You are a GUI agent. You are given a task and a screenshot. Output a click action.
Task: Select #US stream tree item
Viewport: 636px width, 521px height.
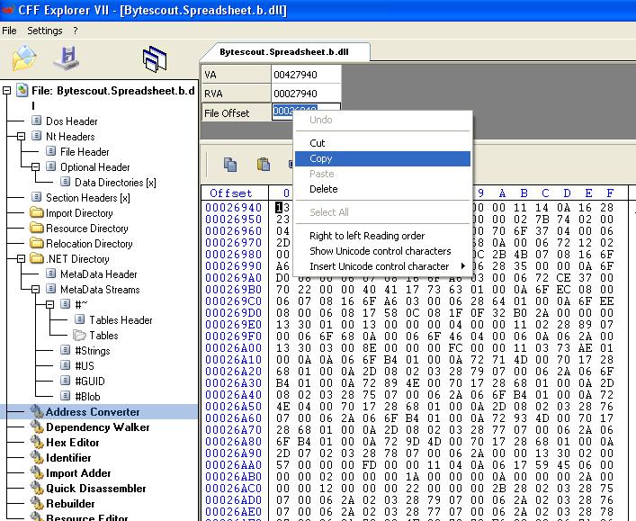[x=85, y=365]
